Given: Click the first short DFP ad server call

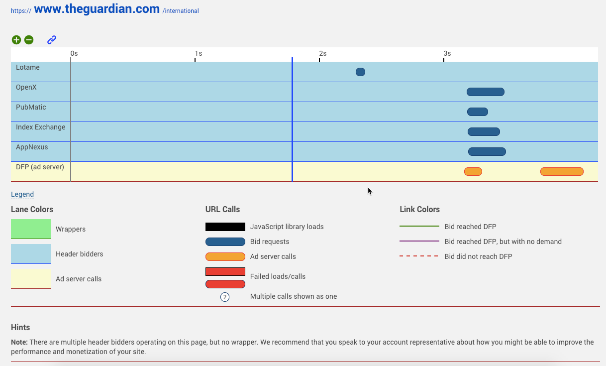Looking at the screenshot, I should coord(473,171).
